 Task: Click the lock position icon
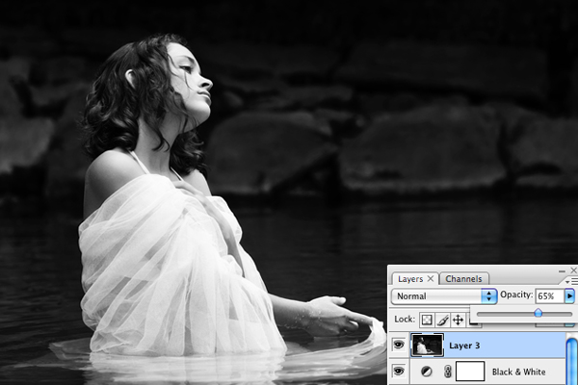click(458, 320)
